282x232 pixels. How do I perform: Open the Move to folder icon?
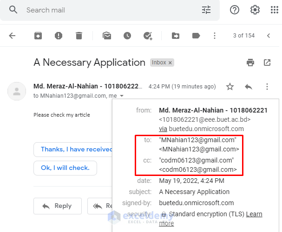[x=176, y=36]
